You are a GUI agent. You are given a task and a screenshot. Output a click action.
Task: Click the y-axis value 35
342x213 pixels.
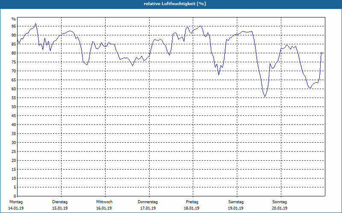[14, 134]
